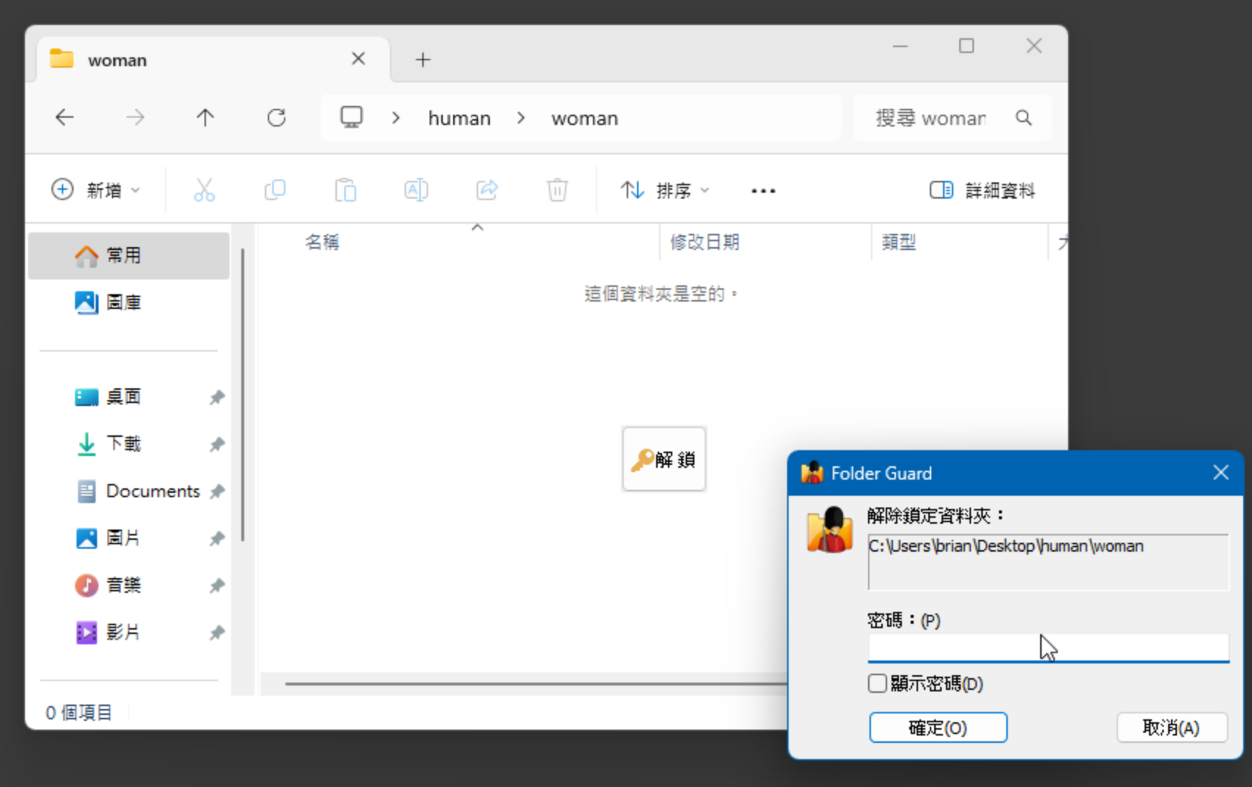Viewport: 1252px width, 787px height.
Task: Click the Share icon in toolbar
Action: click(x=487, y=190)
